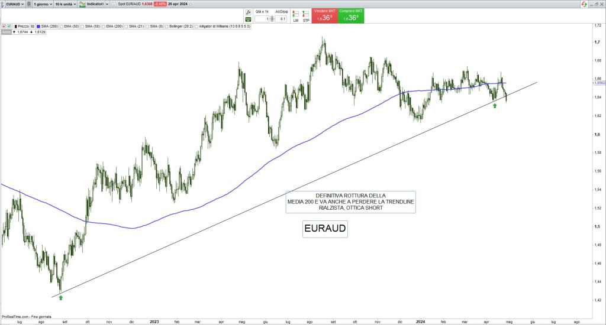Open the 10 k unità dropdown
This screenshot has width=606, height=325.
65,4
